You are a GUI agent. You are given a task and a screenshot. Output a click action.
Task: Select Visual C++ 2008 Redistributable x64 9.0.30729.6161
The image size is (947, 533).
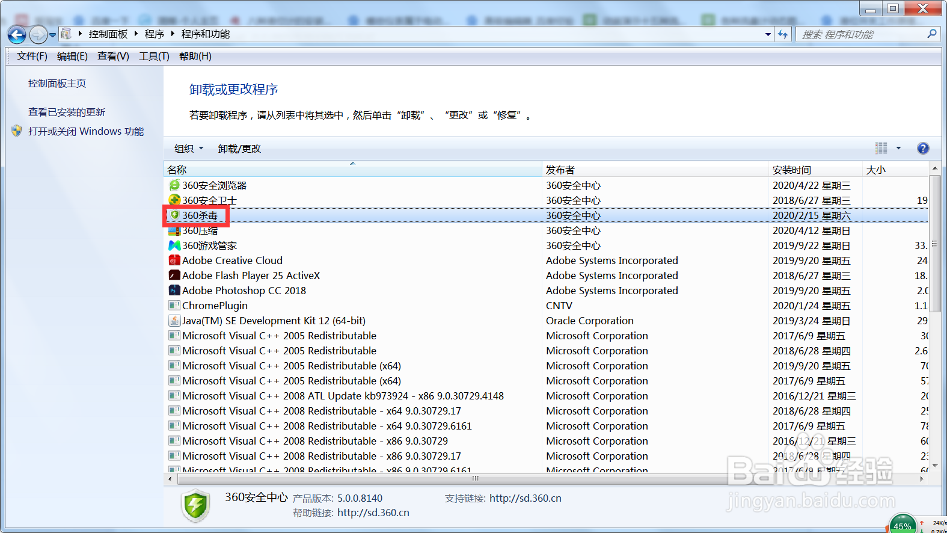(547, 426)
